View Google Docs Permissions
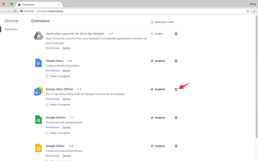 (52, 71)
